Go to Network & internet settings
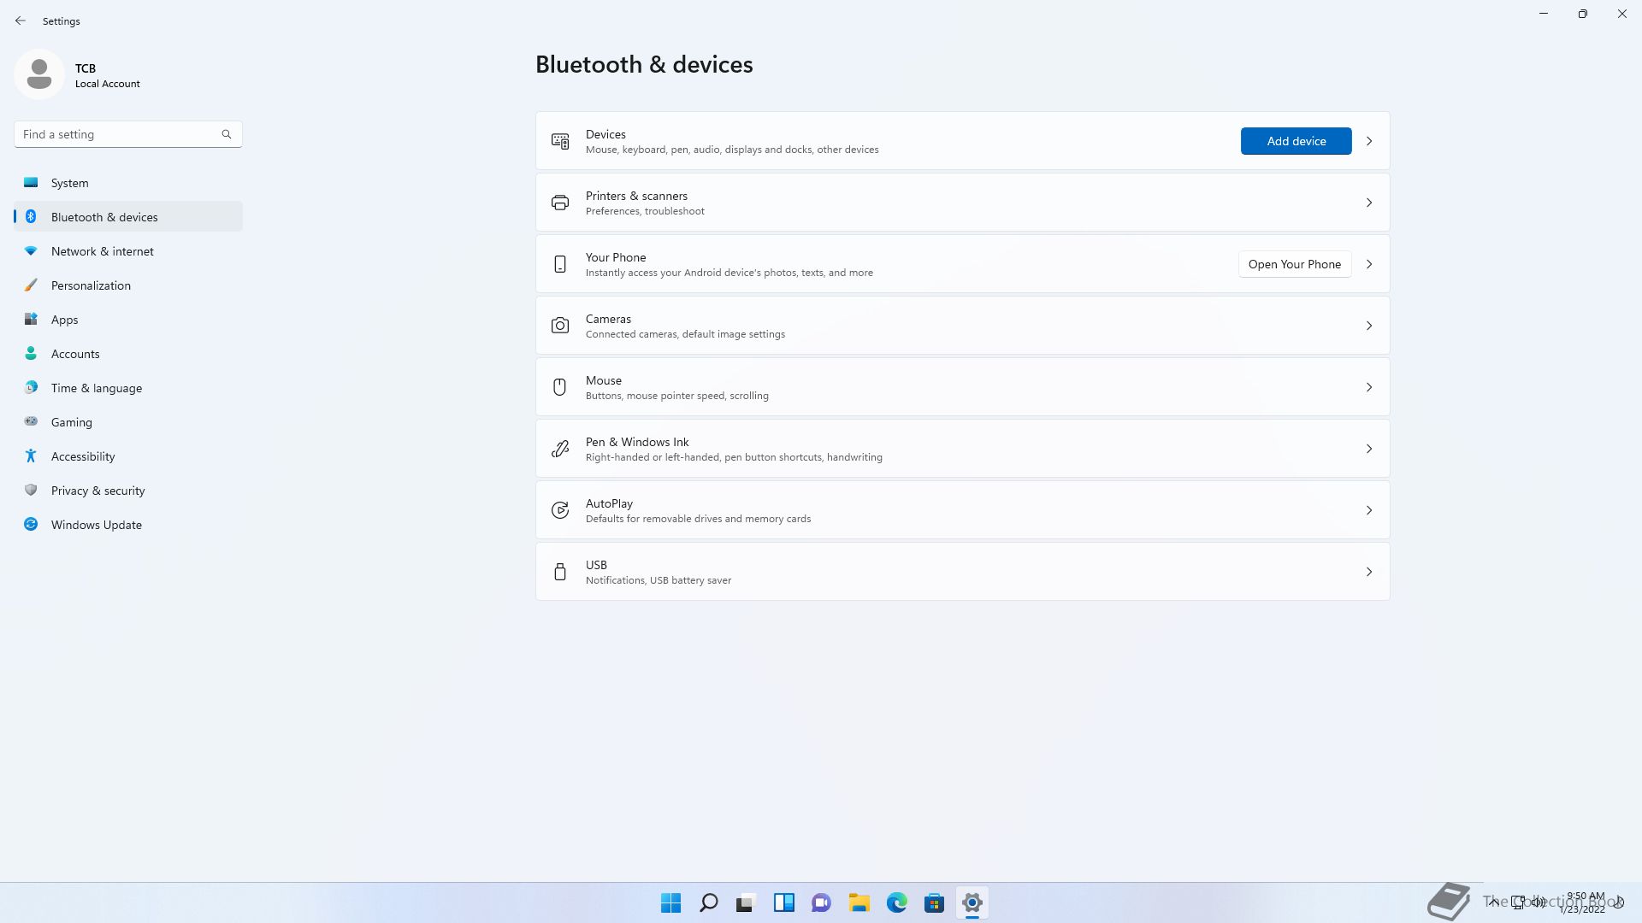Image resolution: width=1642 pixels, height=923 pixels. [x=128, y=251]
